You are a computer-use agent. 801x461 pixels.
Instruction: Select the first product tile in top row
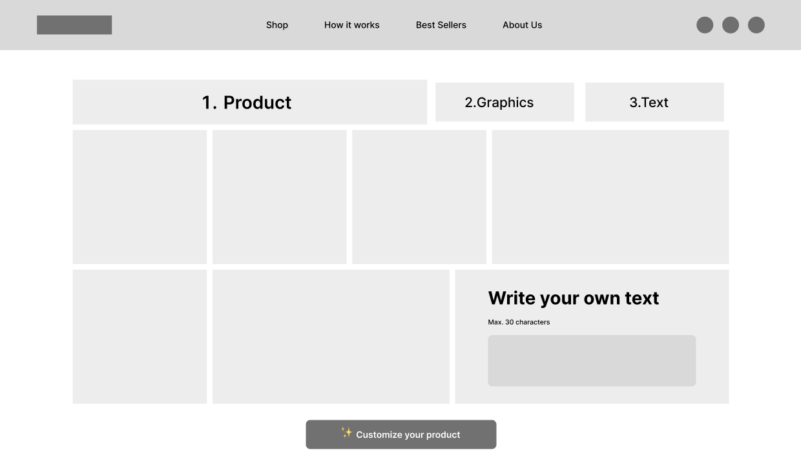point(140,197)
